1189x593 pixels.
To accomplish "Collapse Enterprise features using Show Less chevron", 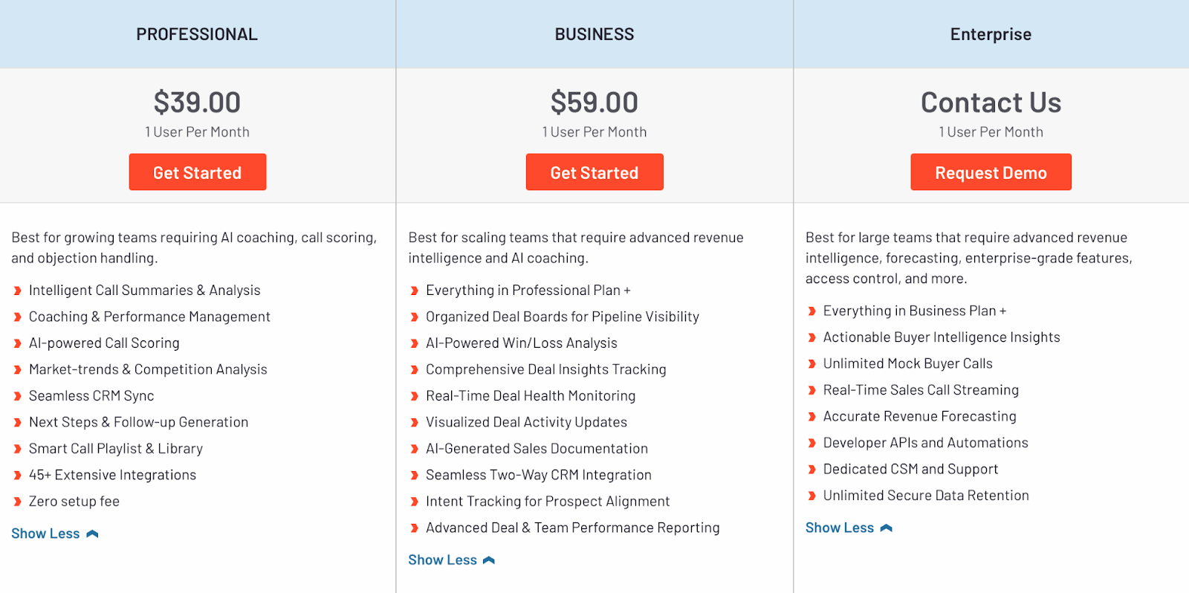I will 886,528.
